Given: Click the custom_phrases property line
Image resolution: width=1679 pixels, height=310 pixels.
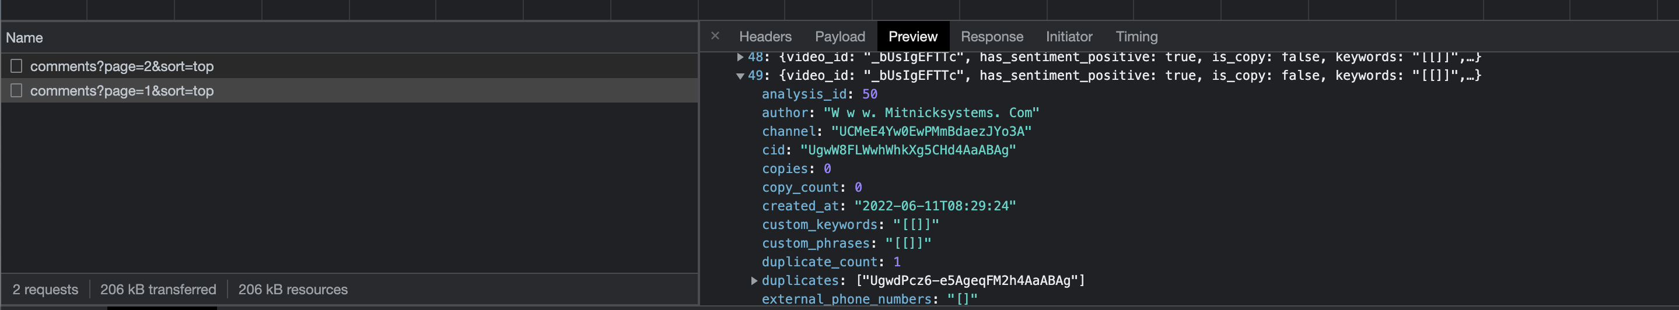Looking at the screenshot, I should click(x=847, y=243).
